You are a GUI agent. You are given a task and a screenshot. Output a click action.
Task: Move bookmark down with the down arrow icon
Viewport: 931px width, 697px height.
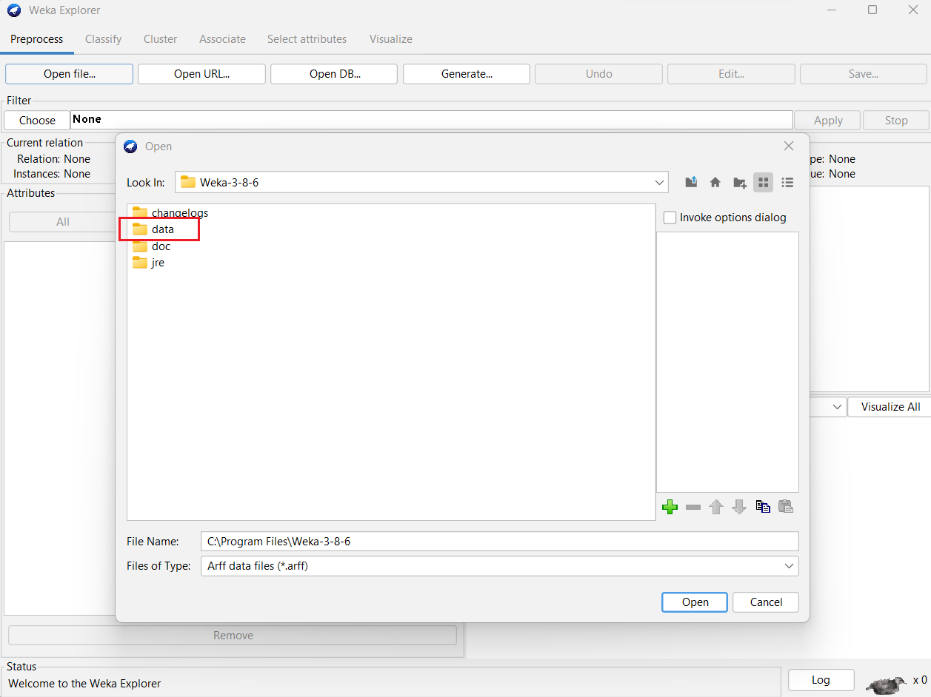(x=739, y=507)
